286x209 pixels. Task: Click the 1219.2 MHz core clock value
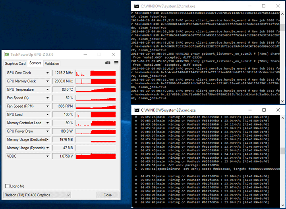(x=63, y=73)
